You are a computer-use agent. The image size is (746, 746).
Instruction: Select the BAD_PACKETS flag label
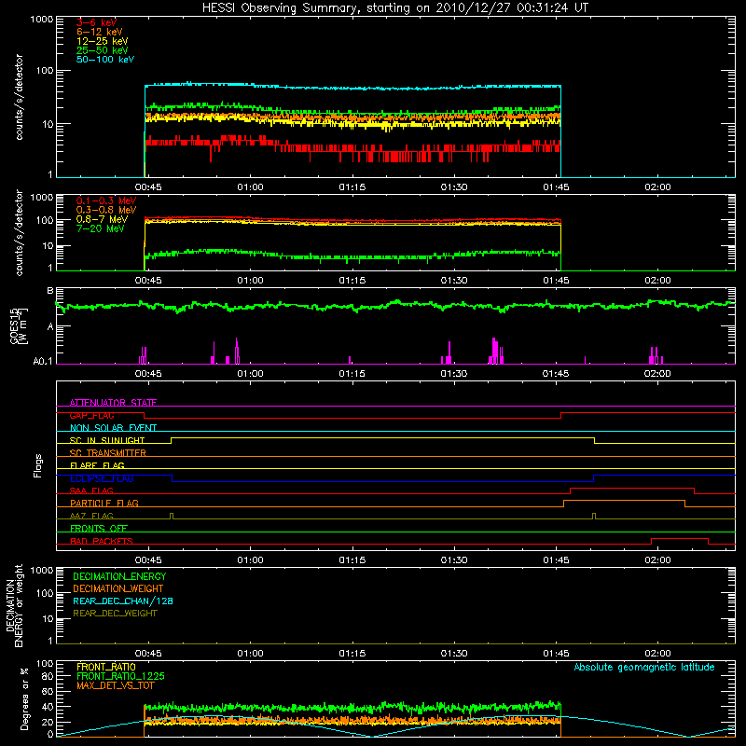[102, 541]
